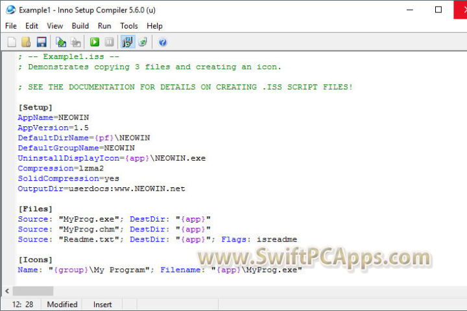Image resolution: width=467 pixels, height=311 pixels.
Task: Click the UninstallDisplayIcon line
Action: click(x=112, y=158)
